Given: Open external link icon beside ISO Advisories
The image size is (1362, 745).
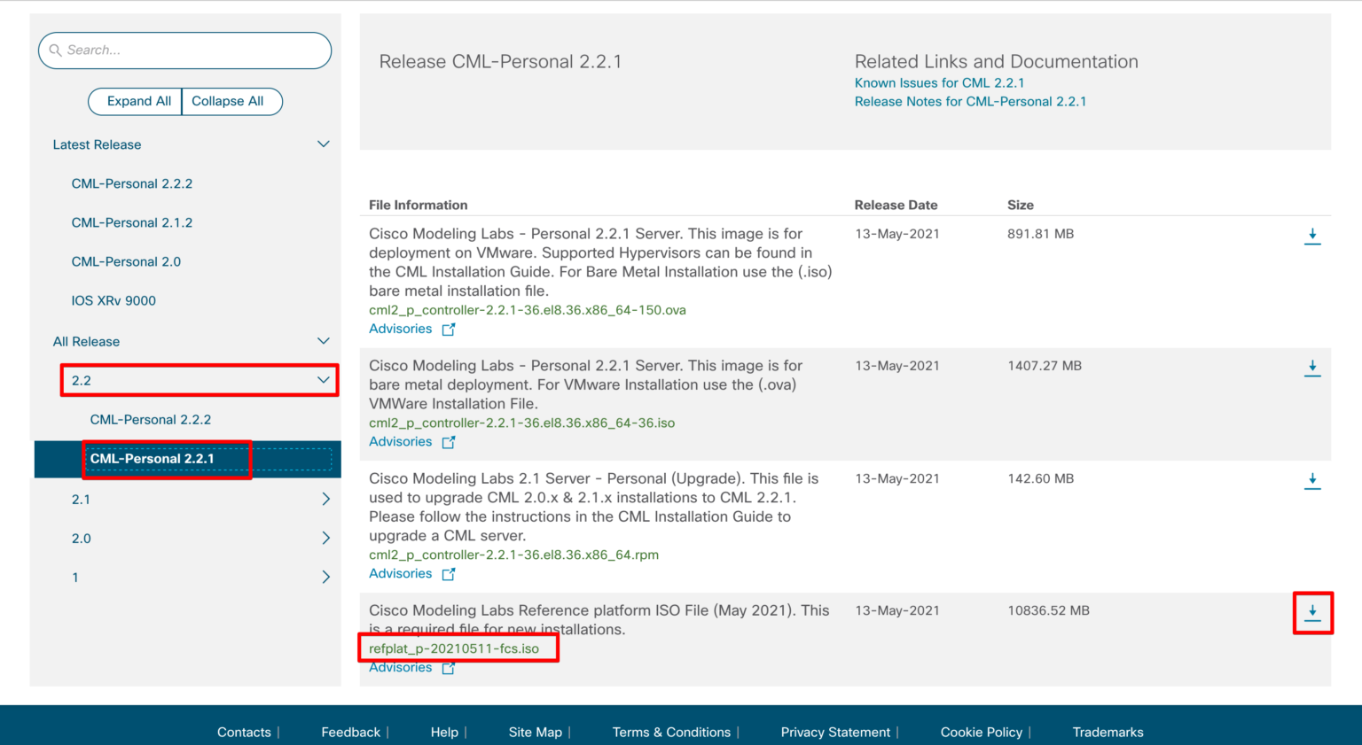Looking at the screenshot, I should coord(449,442).
